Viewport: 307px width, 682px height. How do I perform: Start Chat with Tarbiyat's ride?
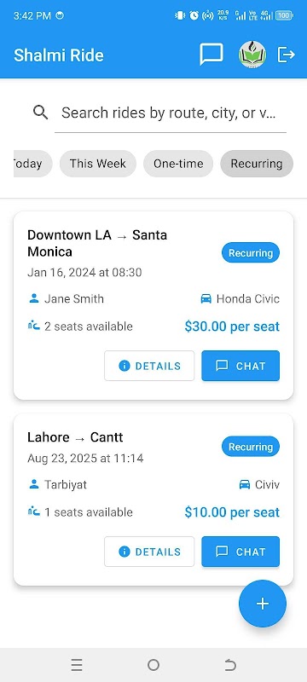click(x=240, y=552)
